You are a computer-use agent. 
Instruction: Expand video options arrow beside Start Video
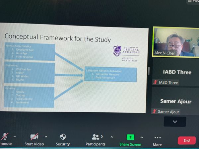[46, 137]
